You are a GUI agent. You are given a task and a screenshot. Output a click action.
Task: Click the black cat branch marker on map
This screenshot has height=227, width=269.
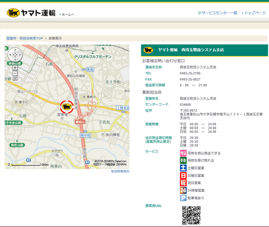pos(67,106)
